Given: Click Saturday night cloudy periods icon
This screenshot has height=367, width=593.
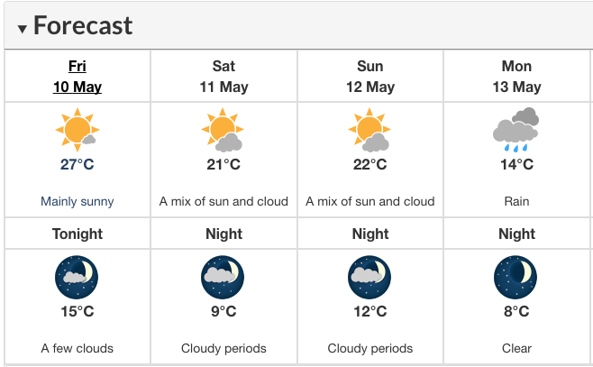Looking at the screenshot, I should 223,277.
